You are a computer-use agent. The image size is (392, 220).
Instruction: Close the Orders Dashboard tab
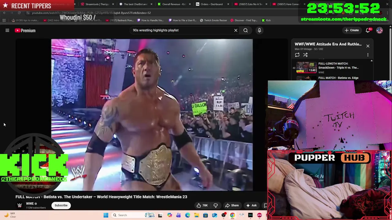point(228,4)
